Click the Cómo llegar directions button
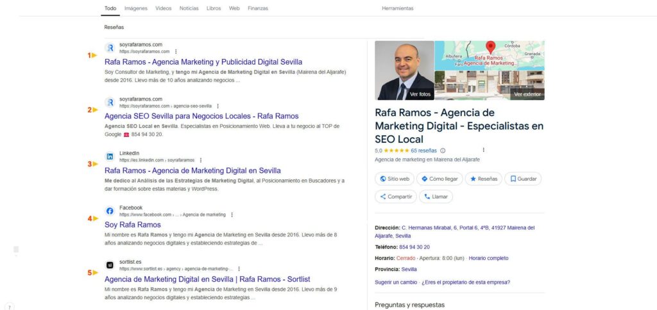The height and width of the screenshot is (310, 657). tap(439, 179)
